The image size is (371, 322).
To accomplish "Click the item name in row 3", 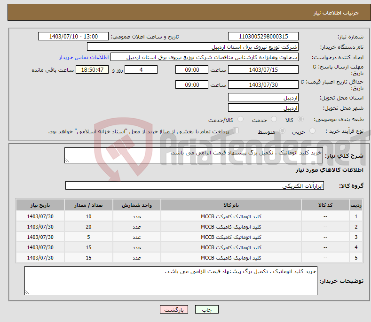I will pyautogui.click(x=231, y=237).
